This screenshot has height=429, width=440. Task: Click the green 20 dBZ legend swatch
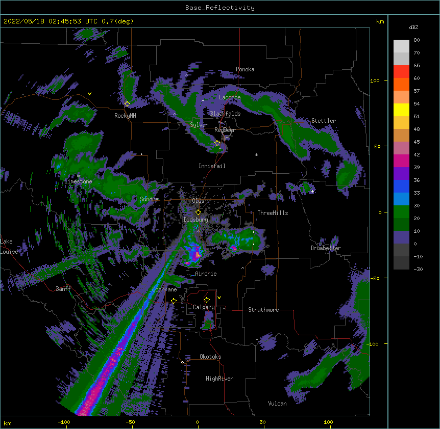coord(401,212)
